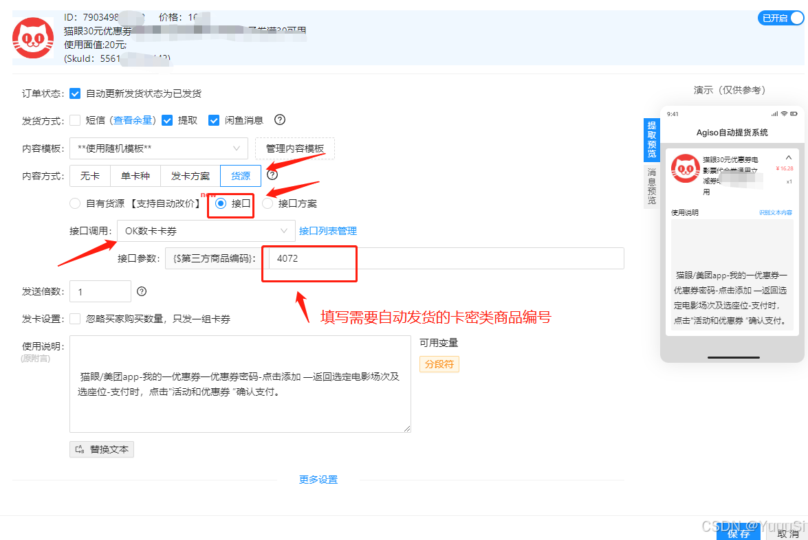Screen dimensions: 808x540
Task: Switch to the 消息预览 side tab
Action: [652, 185]
